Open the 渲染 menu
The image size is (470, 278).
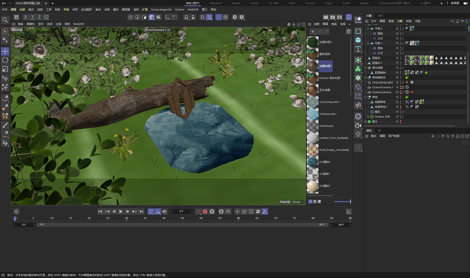[136, 10]
